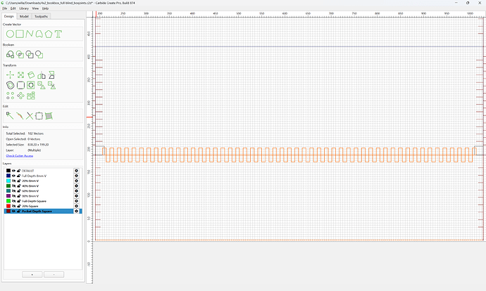The height and width of the screenshot is (291, 486).
Task: Remove layer with the minus button
Action: [54, 275]
